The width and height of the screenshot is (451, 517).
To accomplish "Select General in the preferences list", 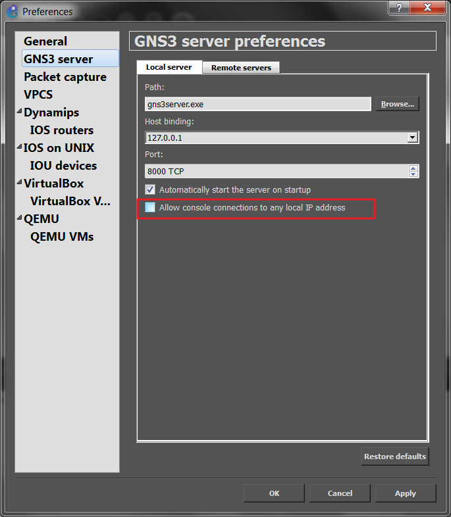I will [45, 41].
